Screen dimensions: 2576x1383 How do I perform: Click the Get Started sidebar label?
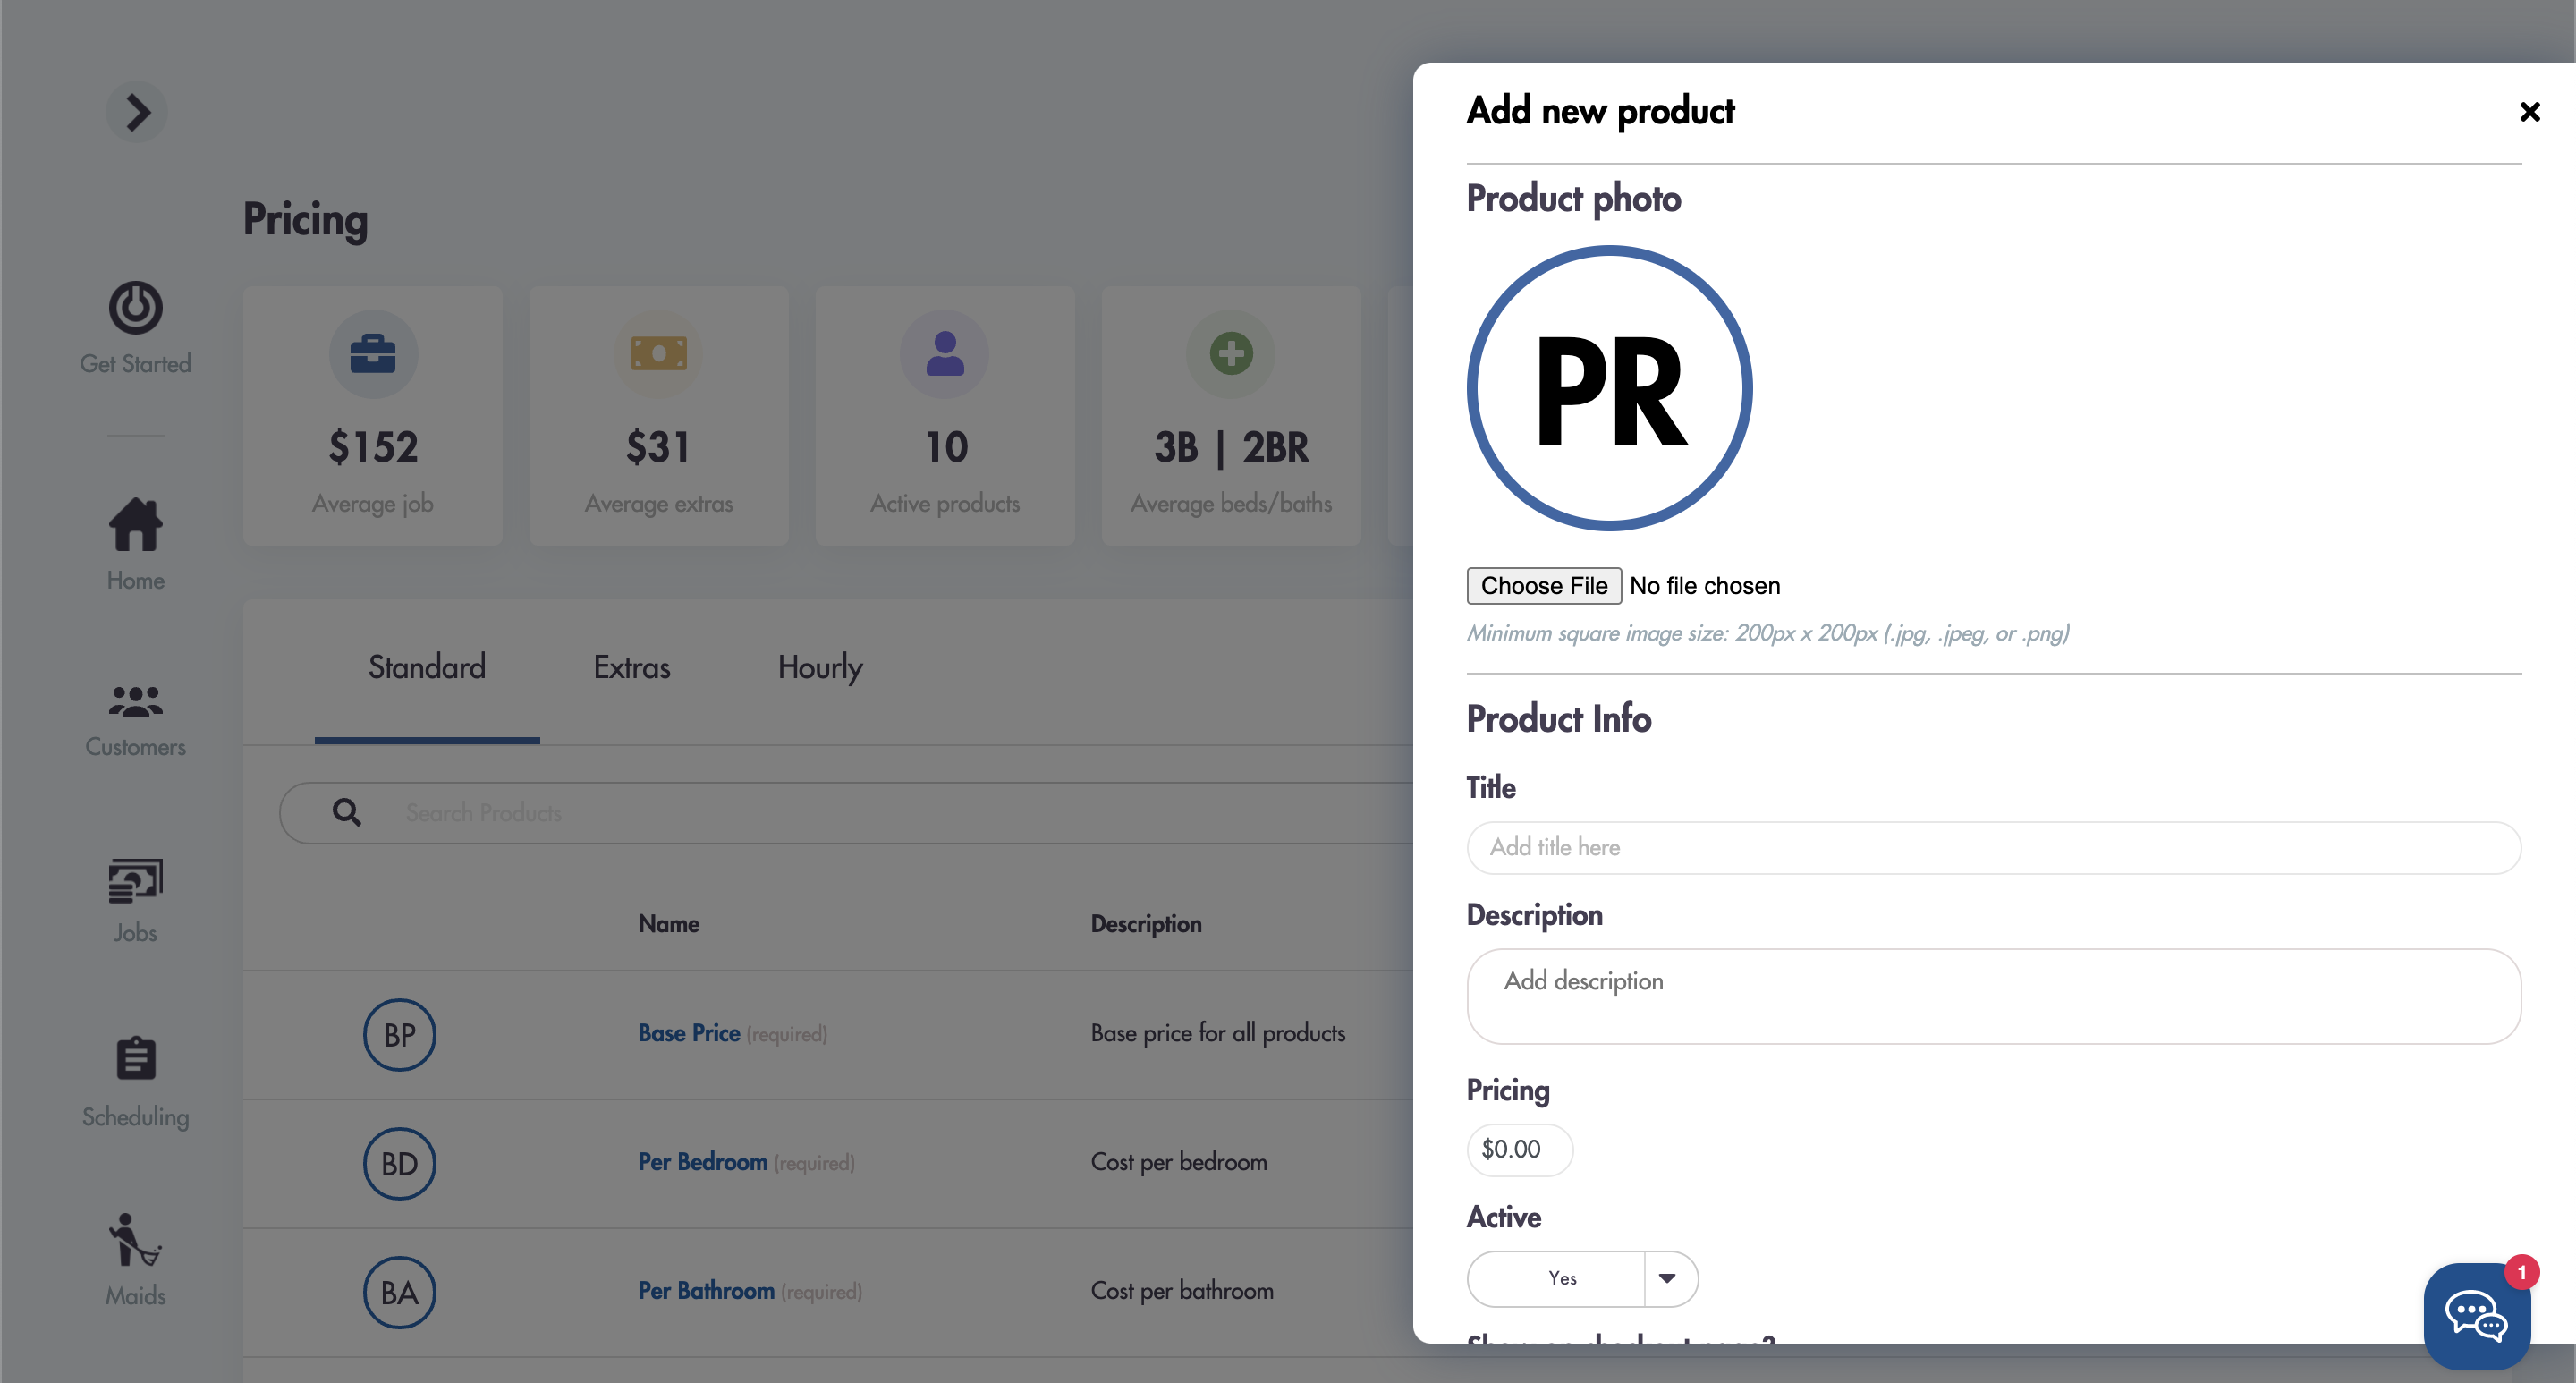point(135,364)
